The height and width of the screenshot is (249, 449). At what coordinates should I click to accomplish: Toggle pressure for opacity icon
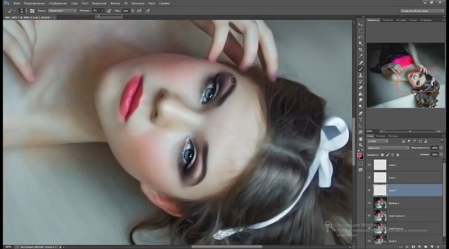[109, 11]
